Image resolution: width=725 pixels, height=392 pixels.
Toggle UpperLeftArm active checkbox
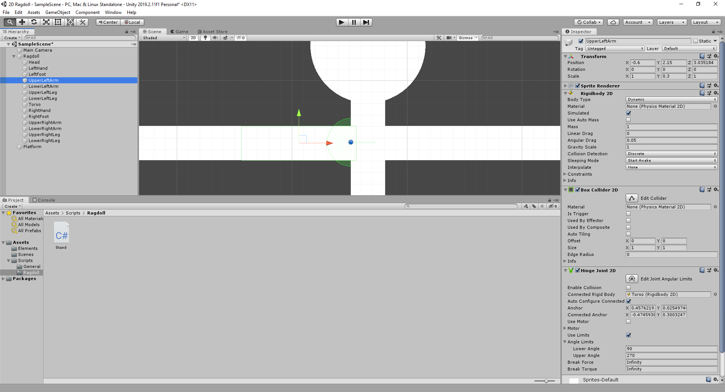click(581, 41)
